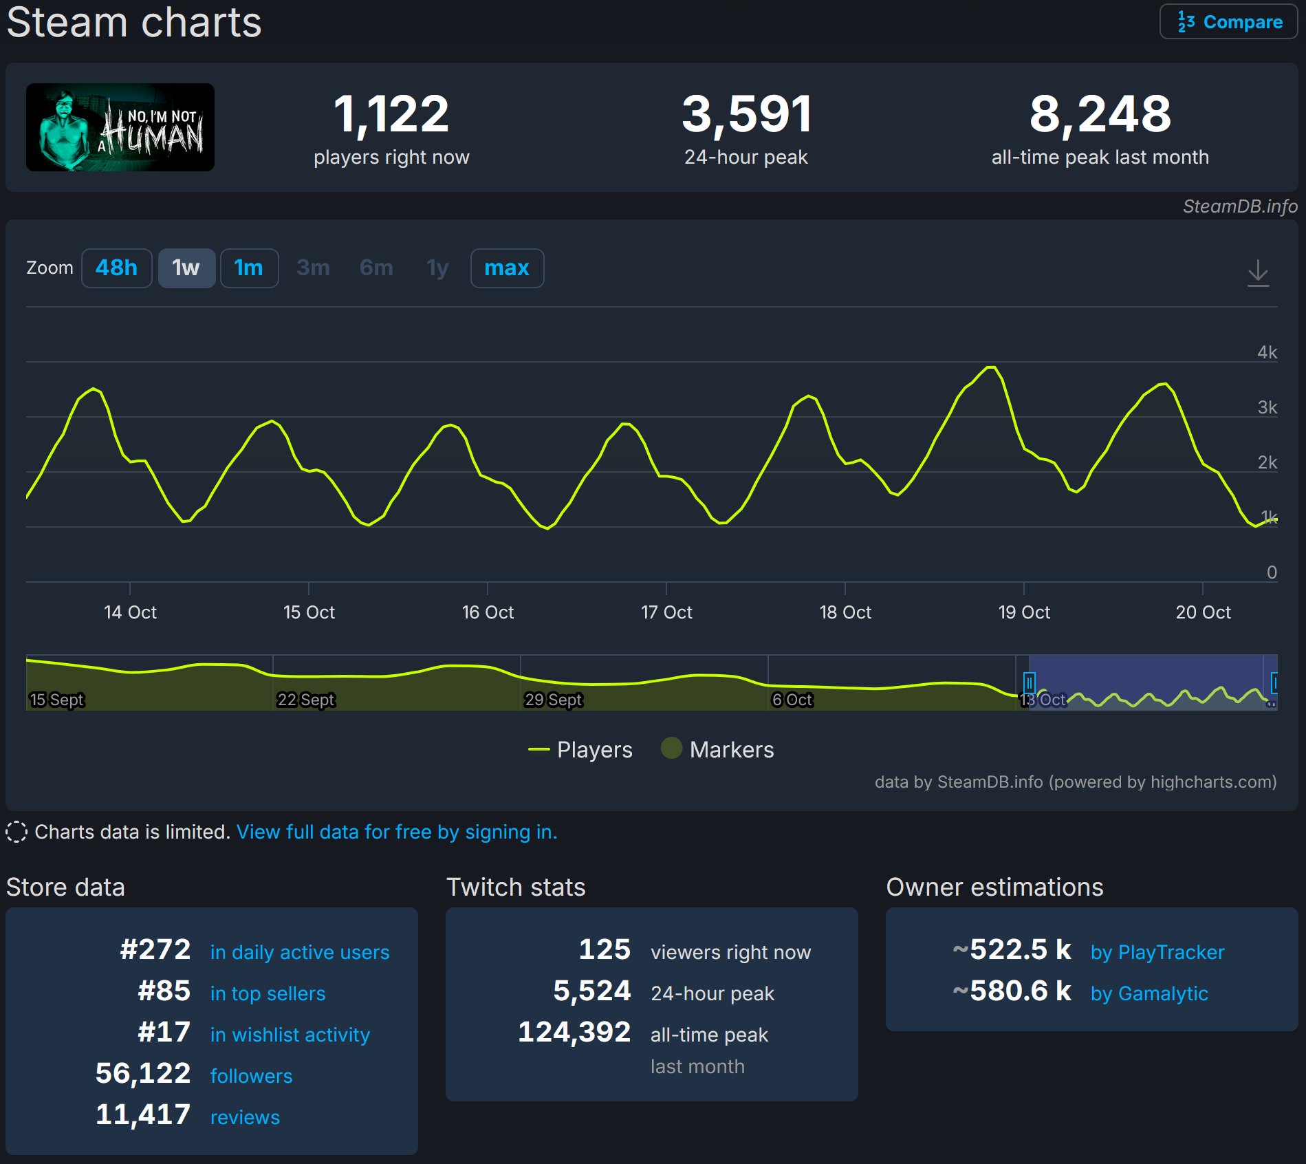Toggle the Players series in legend
The width and height of the screenshot is (1306, 1164).
(580, 749)
